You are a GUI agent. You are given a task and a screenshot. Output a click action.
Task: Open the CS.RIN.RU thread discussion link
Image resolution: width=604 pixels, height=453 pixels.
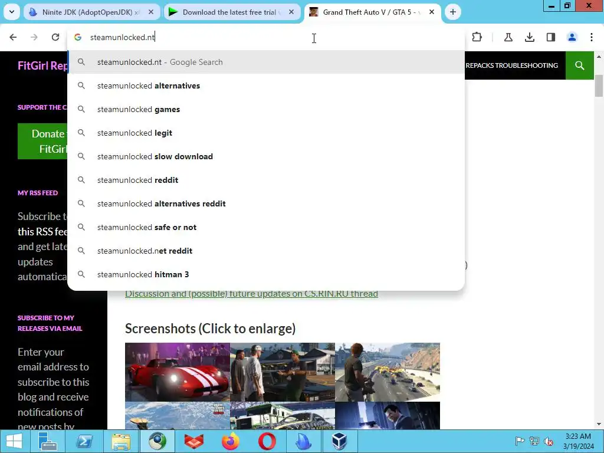251,294
